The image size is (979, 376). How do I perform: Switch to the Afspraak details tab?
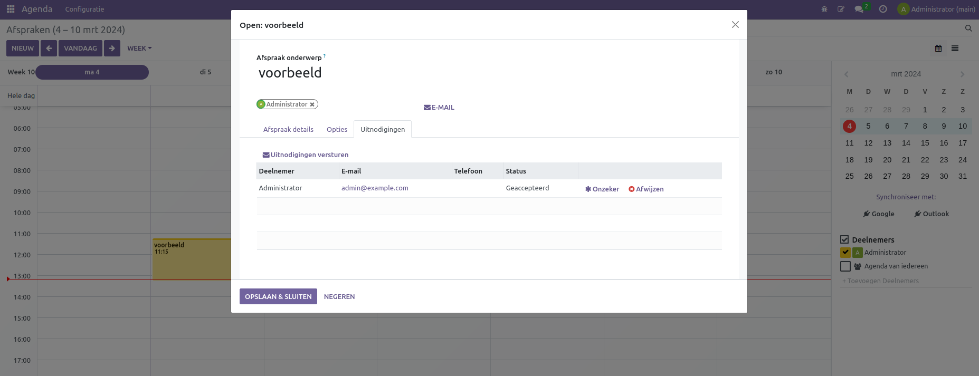click(288, 130)
